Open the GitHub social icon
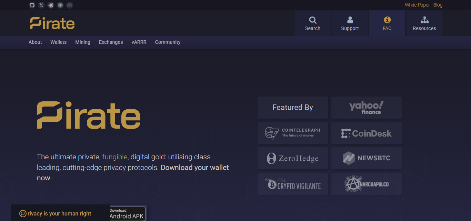The width and height of the screenshot is (471, 221). coord(32,5)
